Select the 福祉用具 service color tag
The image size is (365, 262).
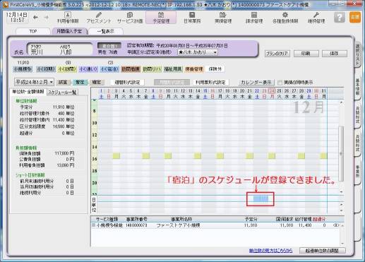coord(173,69)
